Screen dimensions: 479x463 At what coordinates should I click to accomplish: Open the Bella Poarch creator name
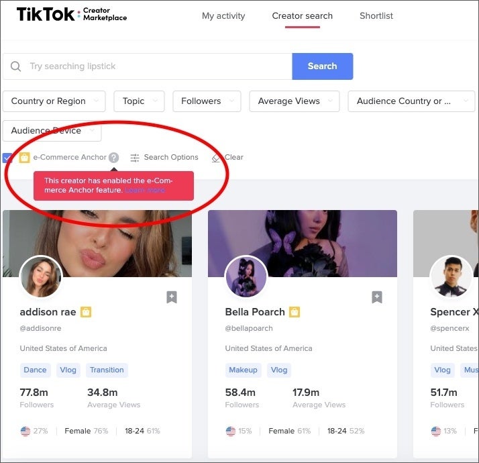pos(255,312)
